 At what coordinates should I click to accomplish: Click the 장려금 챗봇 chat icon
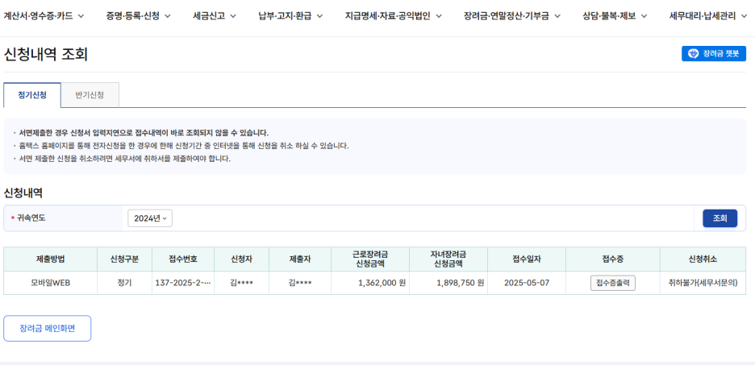tap(693, 54)
